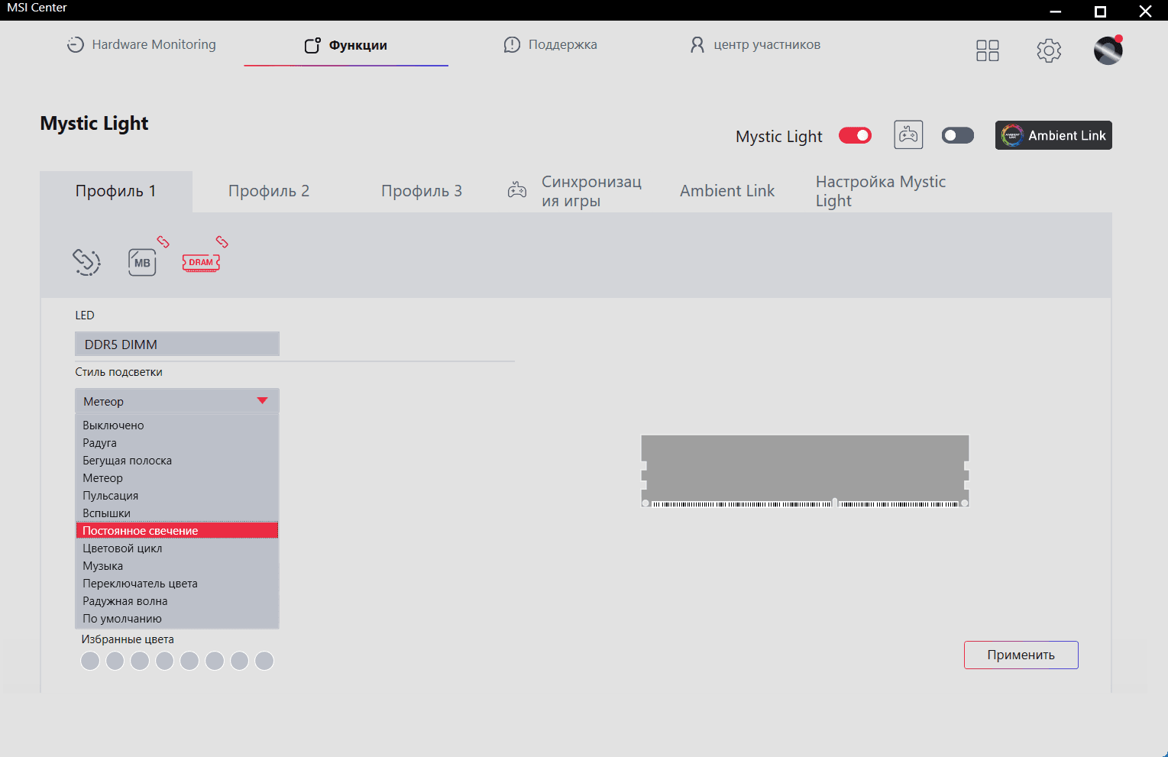The image size is (1168, 757).
Task: Choose Цветовой цикл lighting style
Action: pos(177,548)
